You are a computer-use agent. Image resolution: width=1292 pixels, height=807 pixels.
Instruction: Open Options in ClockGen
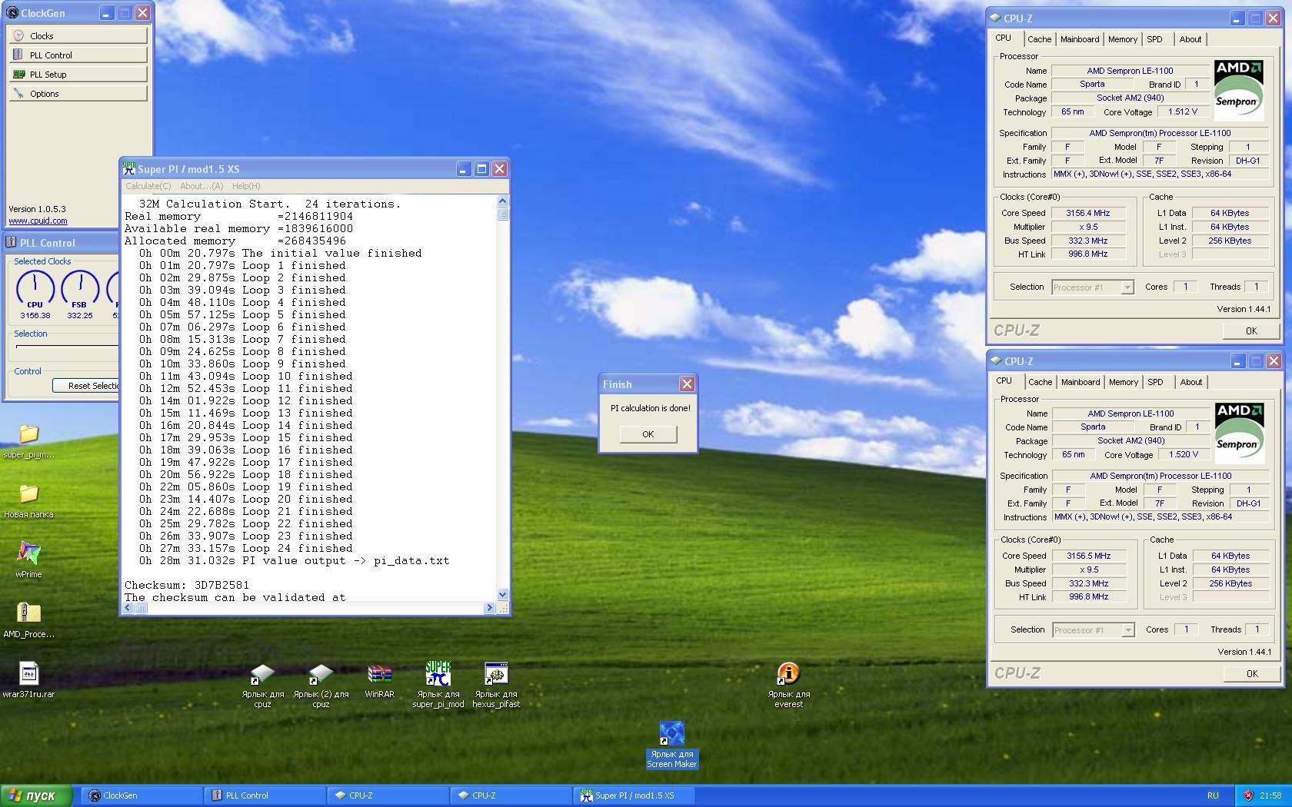(78, 93)
